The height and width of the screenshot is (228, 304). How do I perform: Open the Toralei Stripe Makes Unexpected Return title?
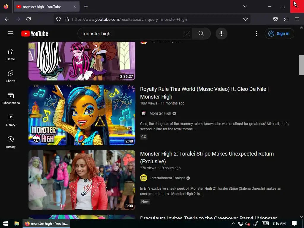[207, 157]
